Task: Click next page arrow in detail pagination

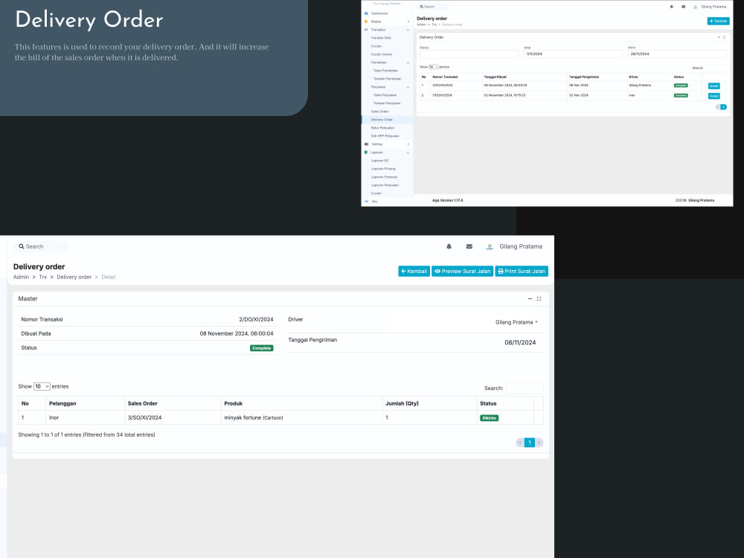Action: [539, 442]
